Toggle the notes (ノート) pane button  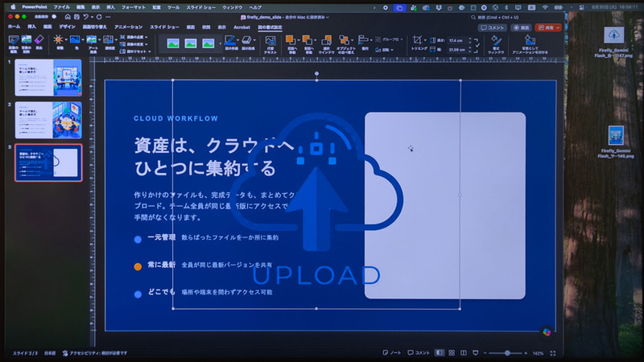point(392,353)
